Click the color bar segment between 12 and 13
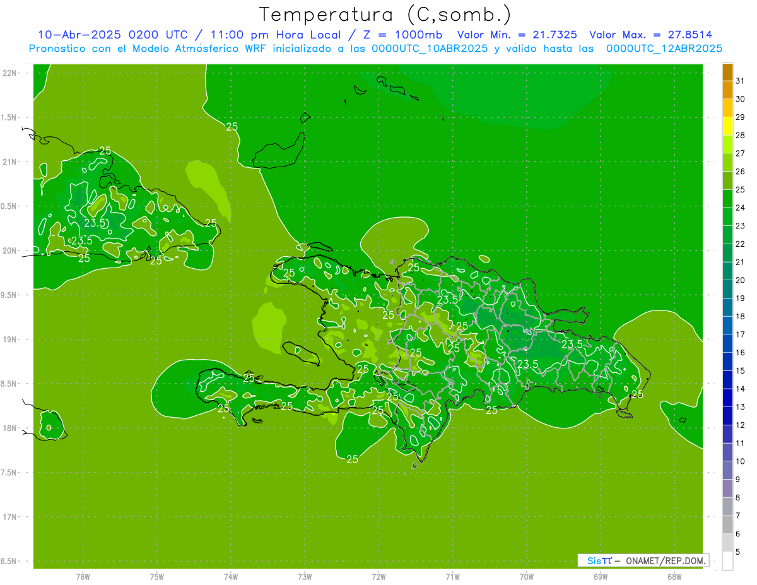The image size is (757, 585). point(727,416)
